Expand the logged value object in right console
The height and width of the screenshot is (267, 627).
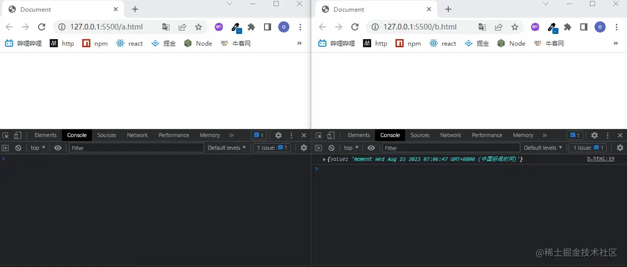[x=325, y=159]
